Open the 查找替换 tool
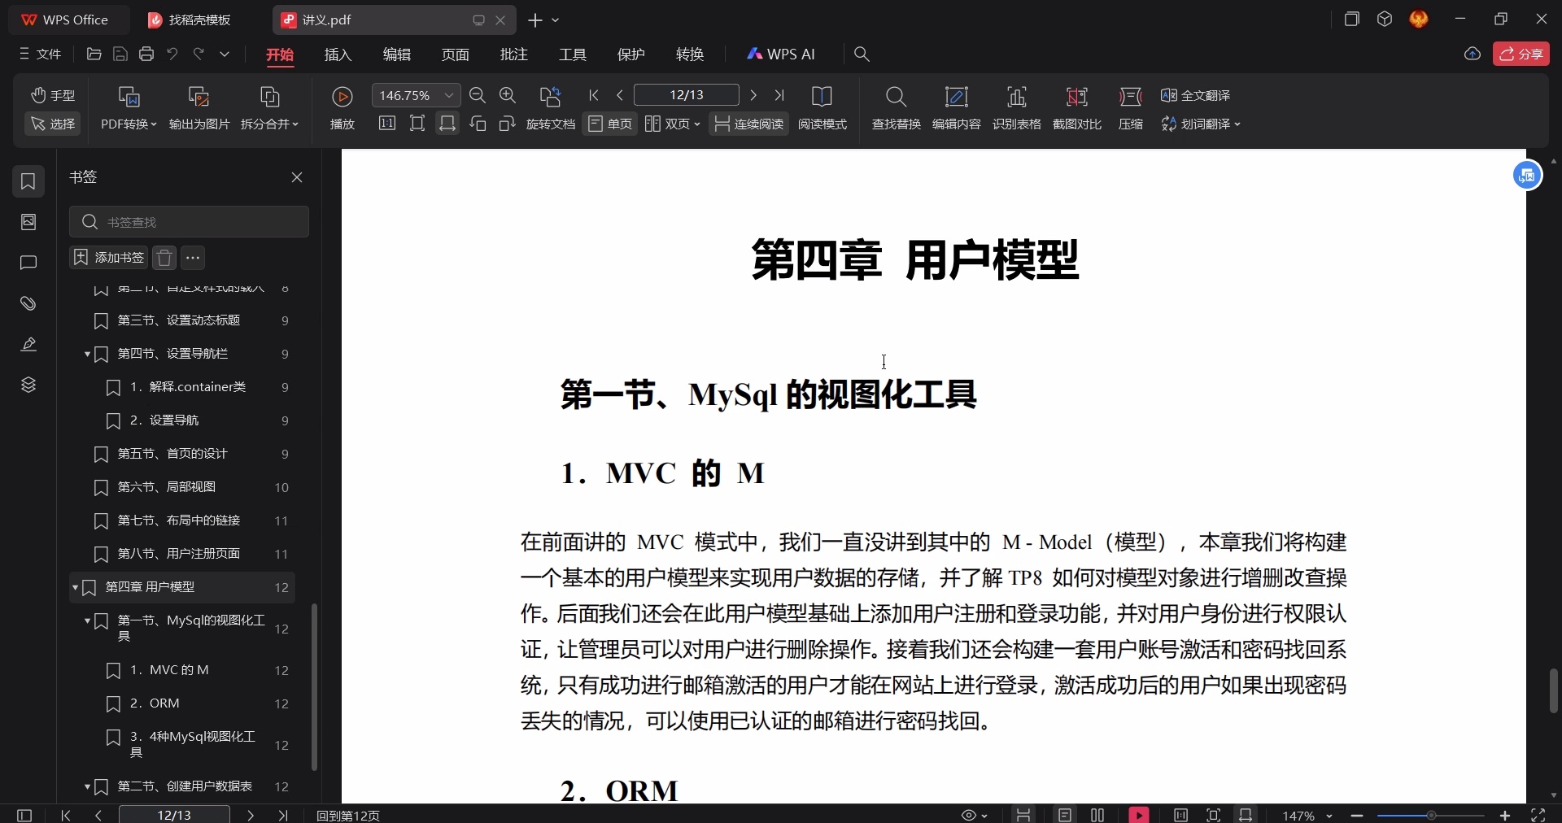The height and width of the screenshot is (823, 1562). click(895, 108)
